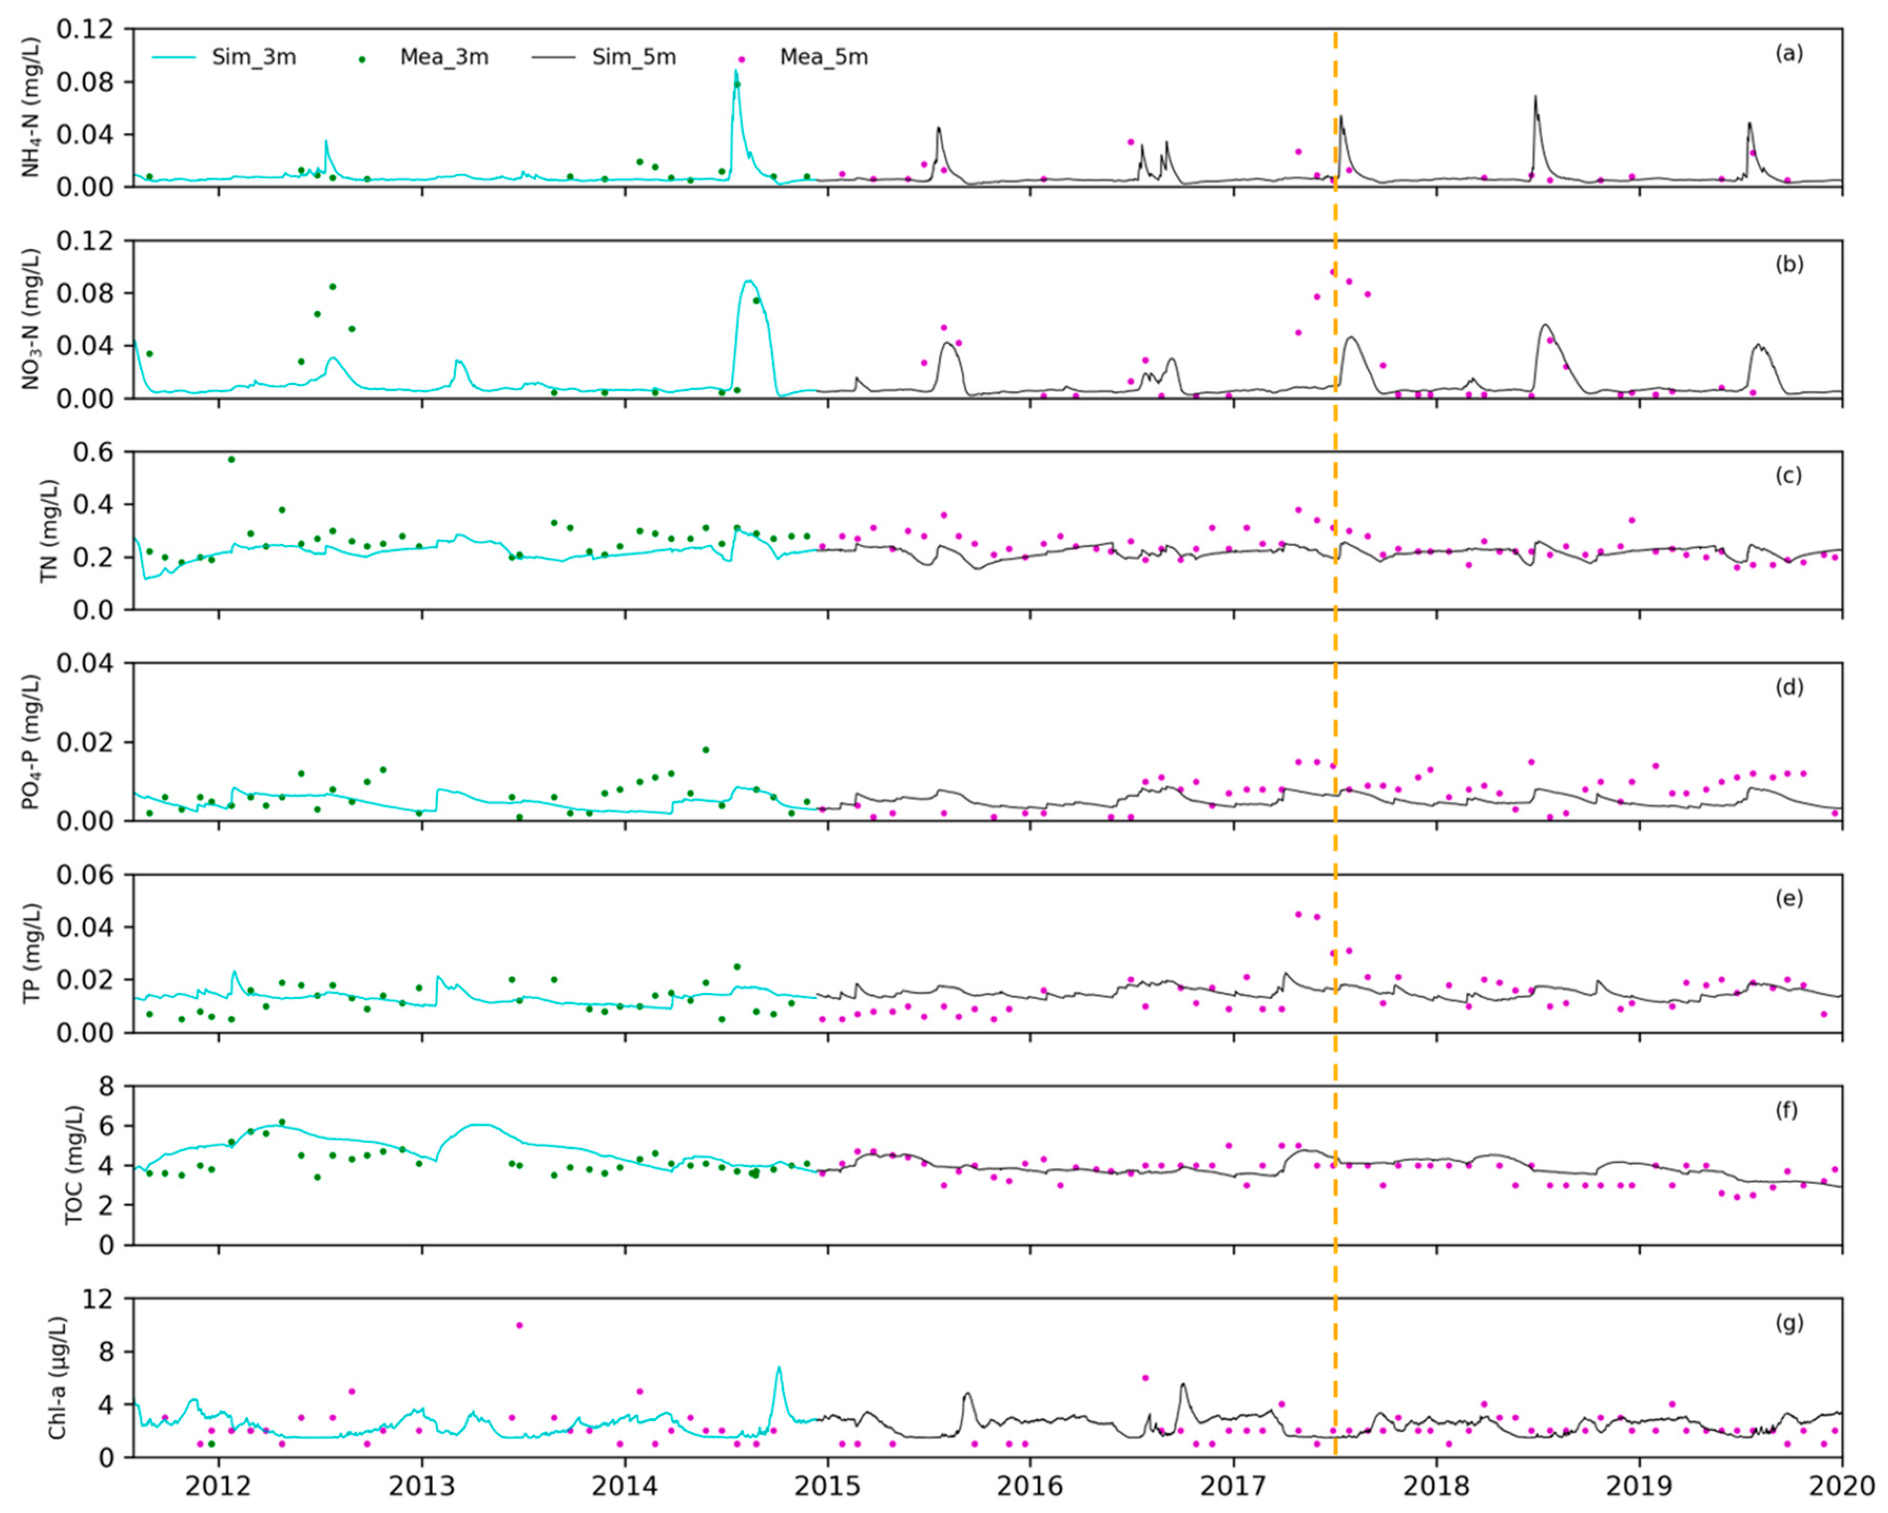The height and width of the screenshot is (1513, 1888).
Task: Click the Chl-a point near 10 in 2013
Action: click(x=519, y=1325)
